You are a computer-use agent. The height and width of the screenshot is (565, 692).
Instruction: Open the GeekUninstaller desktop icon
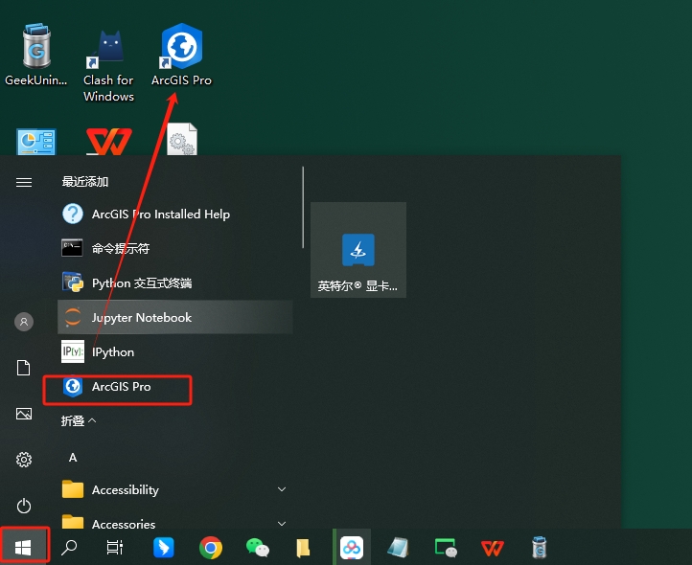[x=36, y=56]
